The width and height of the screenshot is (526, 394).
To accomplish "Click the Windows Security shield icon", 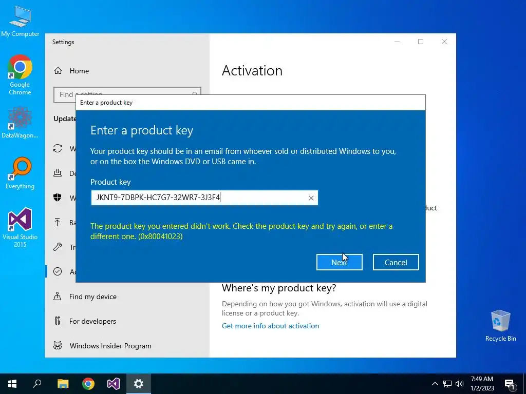I will tap(58, 198).
